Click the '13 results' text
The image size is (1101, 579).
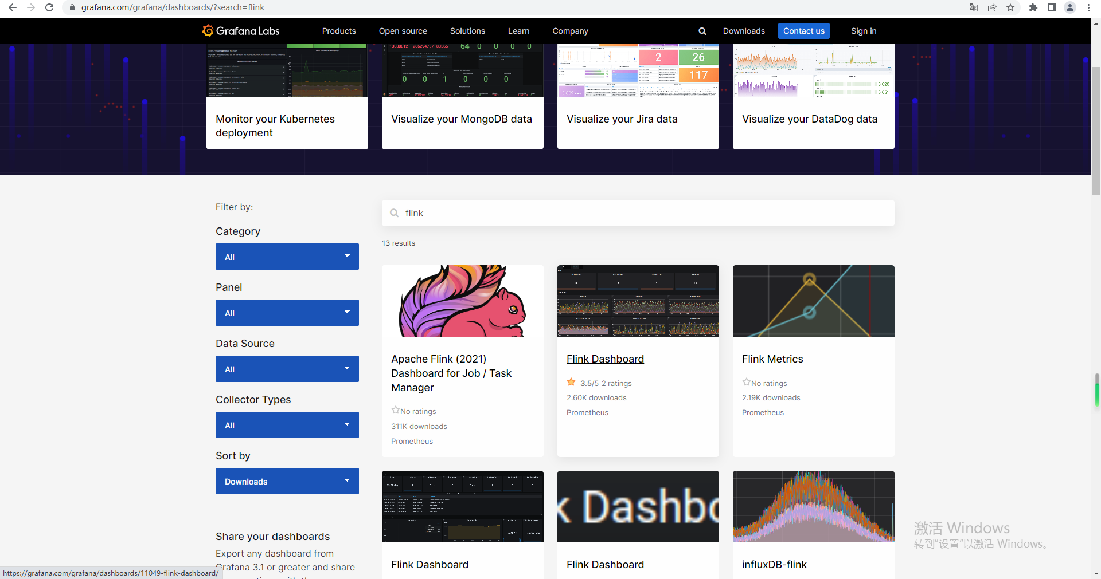tap(399, 243)
